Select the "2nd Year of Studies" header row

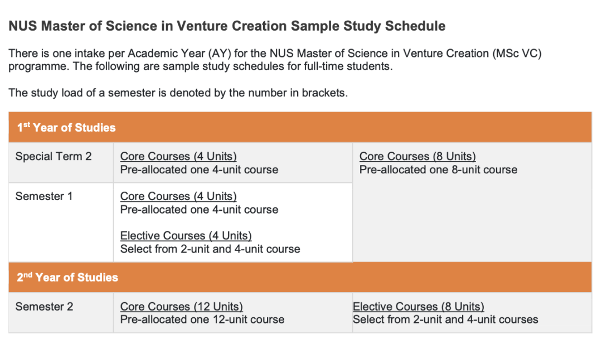(x=67, y=278)
